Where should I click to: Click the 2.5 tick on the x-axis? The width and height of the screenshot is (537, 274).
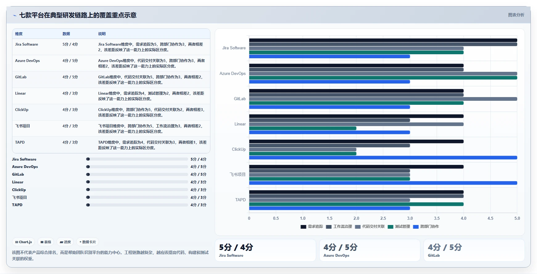[x=383, y=218]
